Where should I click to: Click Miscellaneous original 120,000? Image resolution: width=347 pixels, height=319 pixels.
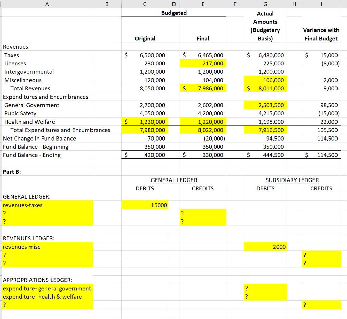[145, 80]
